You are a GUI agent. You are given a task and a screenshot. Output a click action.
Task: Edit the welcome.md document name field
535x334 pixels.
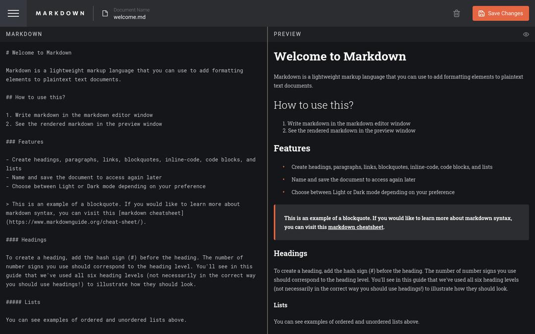(x=130, y=17)
